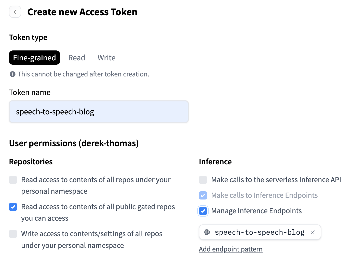Screen dimensions: 353x266
Task: Uncheck read access to public gated repos
Action: [x=13, y=207]
